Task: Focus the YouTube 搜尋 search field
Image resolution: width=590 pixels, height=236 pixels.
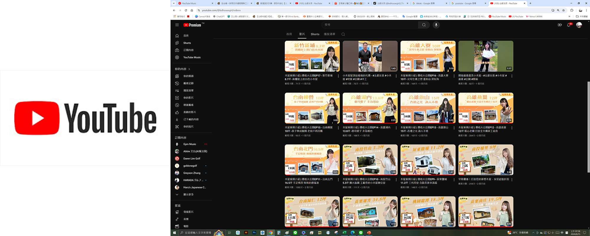Action: click(370, 25)
